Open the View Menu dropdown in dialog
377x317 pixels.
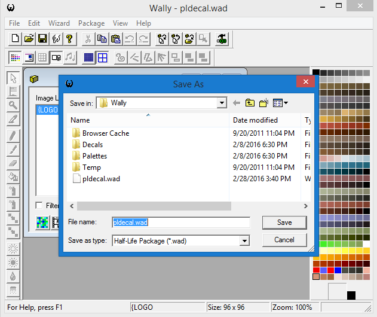pos(280,103)
